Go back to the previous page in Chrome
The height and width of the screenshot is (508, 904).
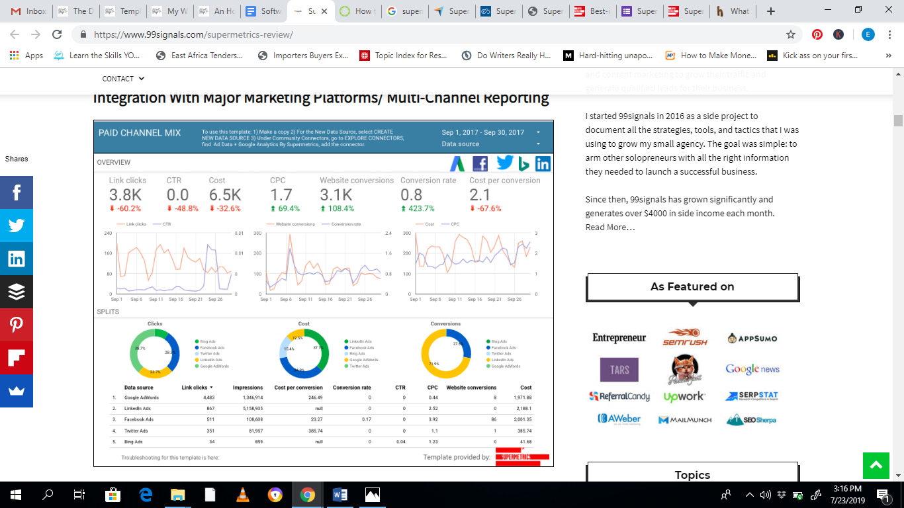click(16, 34)
